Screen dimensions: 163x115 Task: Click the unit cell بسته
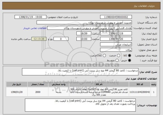(59, 92)
